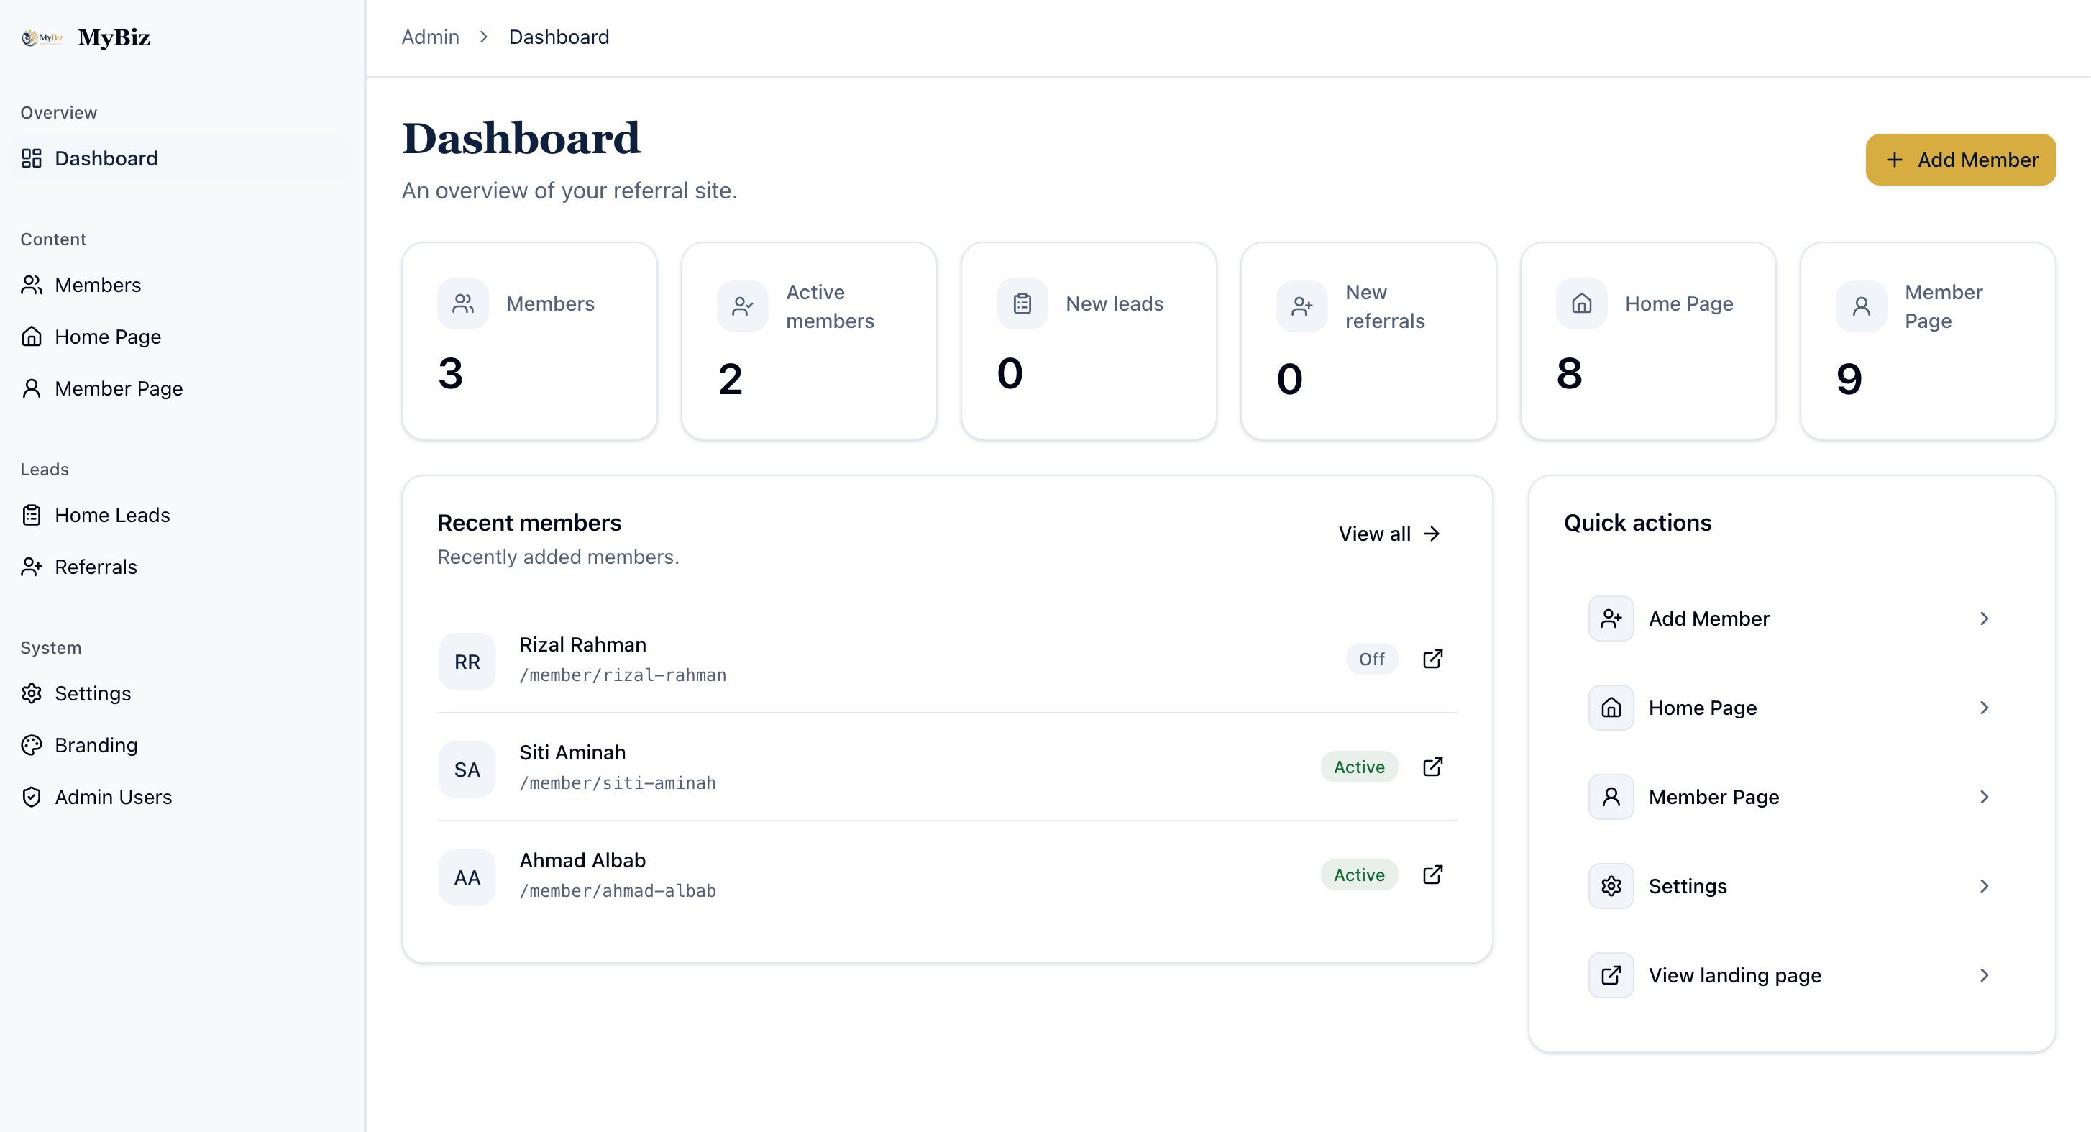2091x1132 pixels.
Task: Click Settings row chevron in Quick actions
Action: pyautogui.click(x=1983, y=886)
